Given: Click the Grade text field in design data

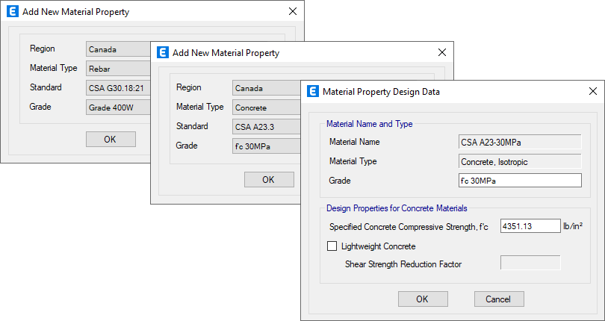Looking at the screenshot, I should (520, 181).
